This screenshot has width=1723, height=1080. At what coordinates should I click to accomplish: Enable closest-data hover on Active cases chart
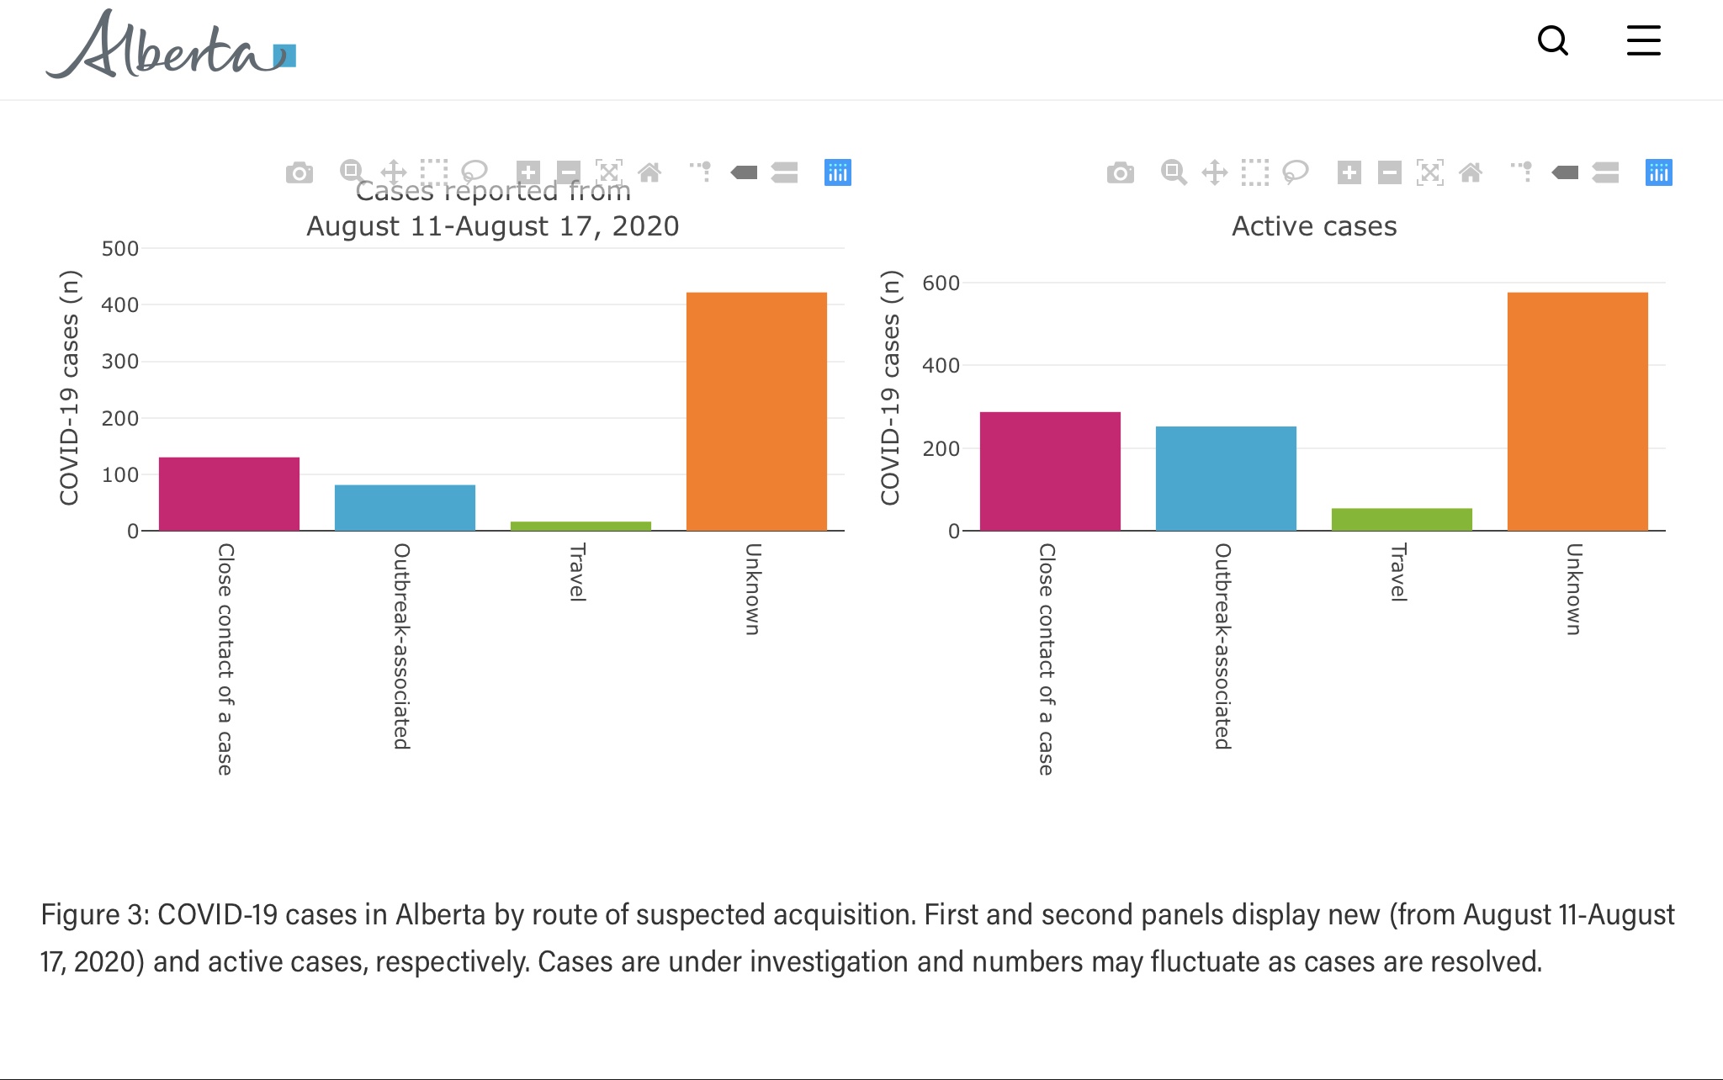coord(1565,173)
